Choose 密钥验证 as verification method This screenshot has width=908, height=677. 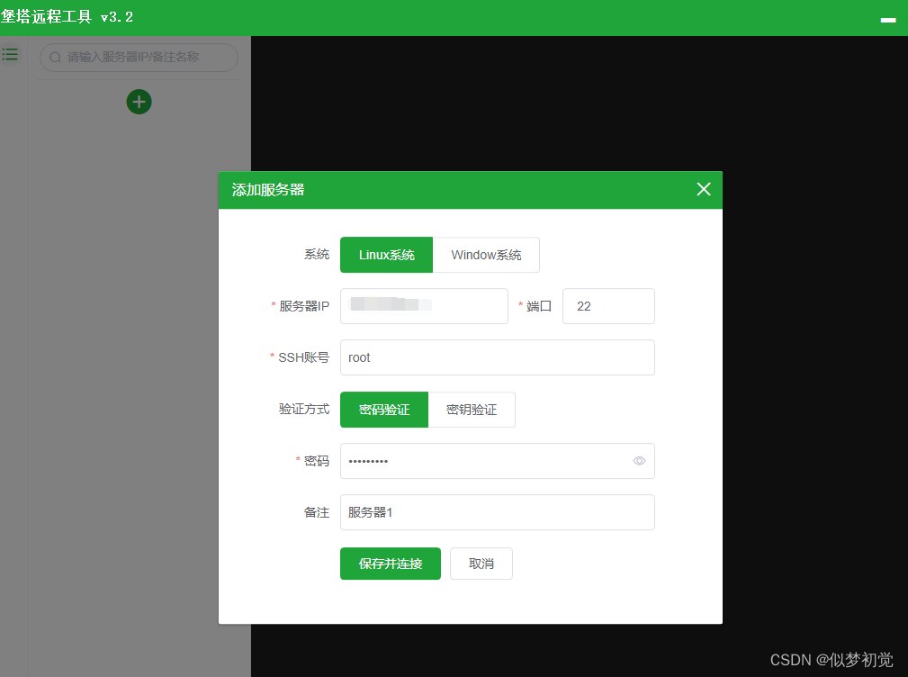pyautogui.click(x=472, y=410)
